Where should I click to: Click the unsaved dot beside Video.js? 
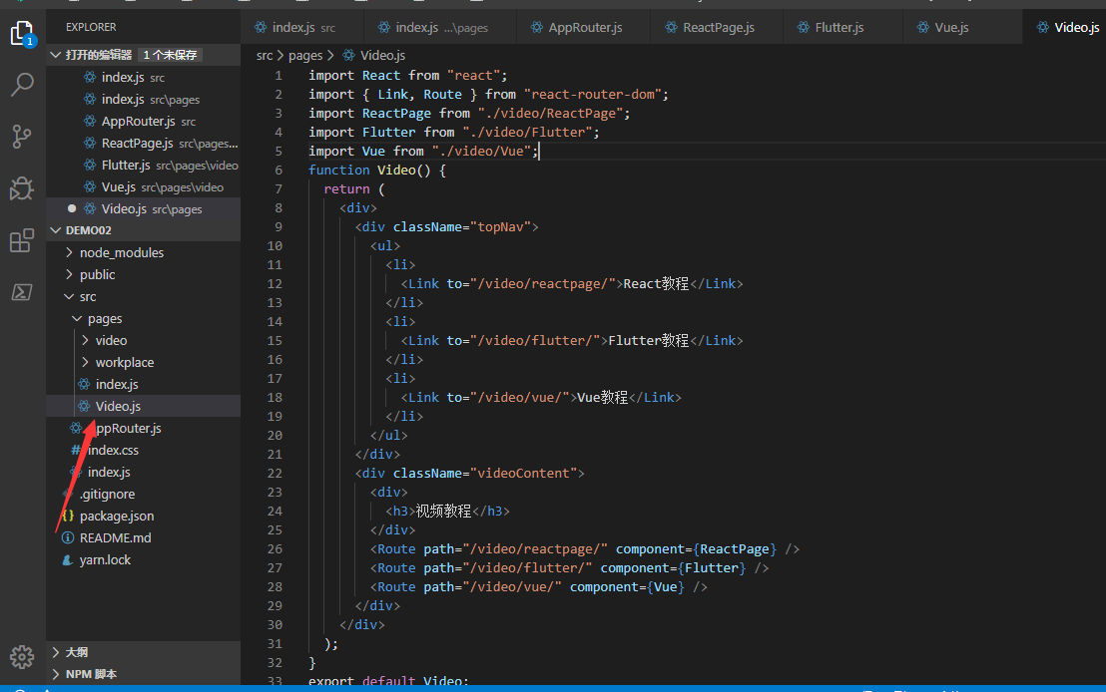(x=72, y=208)
